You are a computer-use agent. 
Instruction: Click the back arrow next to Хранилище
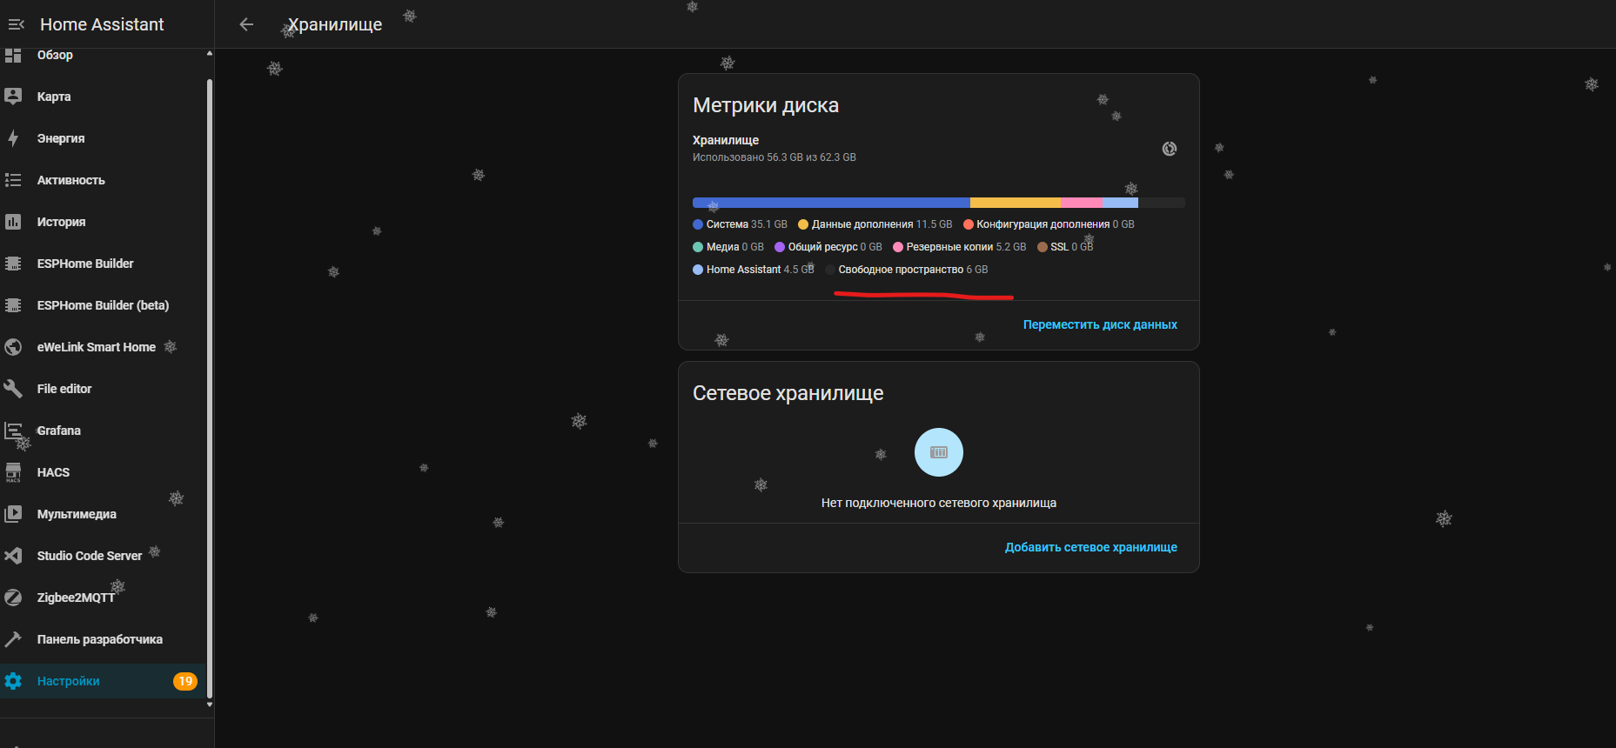246,24
